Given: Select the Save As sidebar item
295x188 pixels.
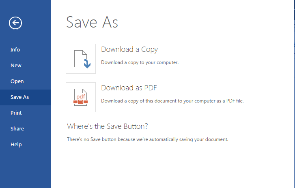Looking at the screenshot, I should point(20,97).
